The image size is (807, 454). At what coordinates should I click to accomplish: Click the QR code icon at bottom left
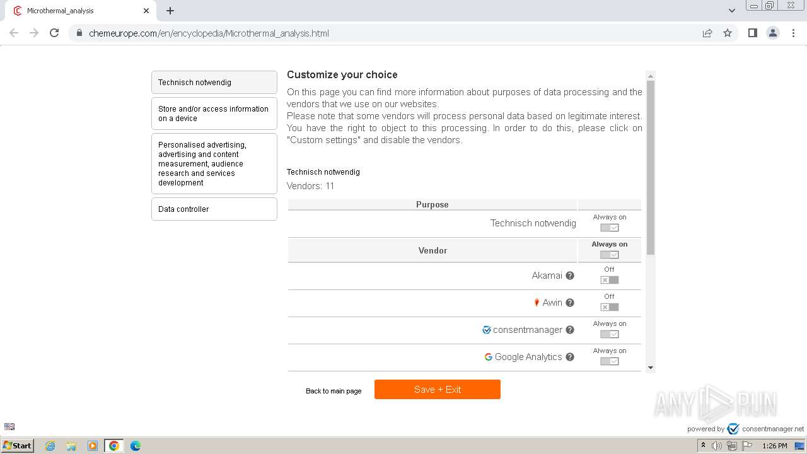pos(9,426)
